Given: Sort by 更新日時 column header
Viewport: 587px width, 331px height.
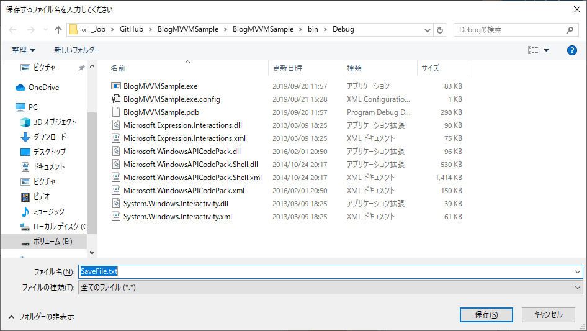Looking at the screenshot, I should point(287,68).
